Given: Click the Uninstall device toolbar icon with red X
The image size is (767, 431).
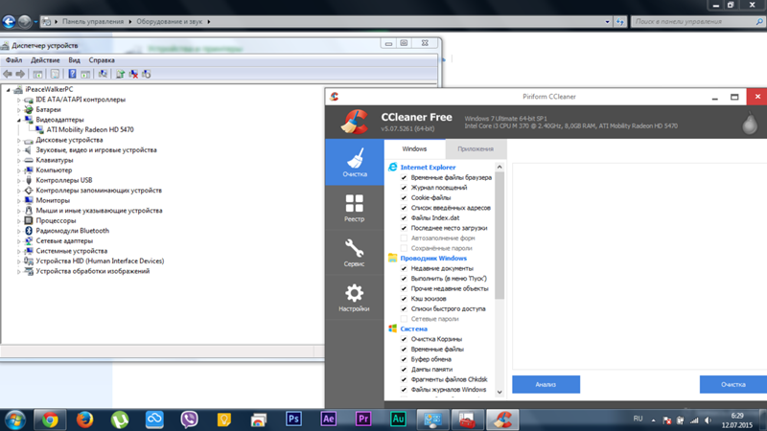Looking at the screenshot, I should pos(133,74).
